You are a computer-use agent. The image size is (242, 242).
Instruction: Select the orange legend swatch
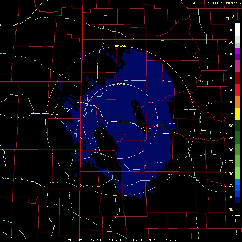point(237,102)
